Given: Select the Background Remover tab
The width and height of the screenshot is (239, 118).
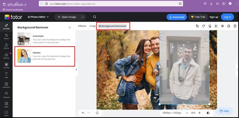Looking at the screenshot, I should 113,26.
